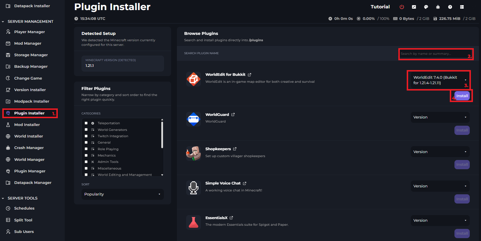
Task: Tick the World Generators checkbox
Action: coord(86,130)
